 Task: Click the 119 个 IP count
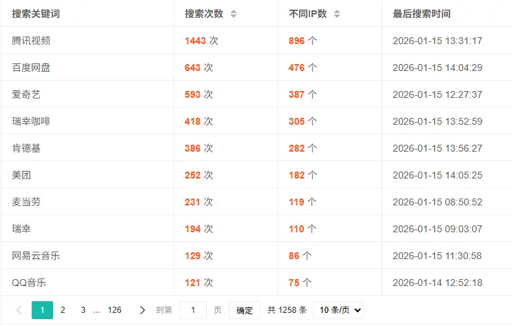point(303,202)
